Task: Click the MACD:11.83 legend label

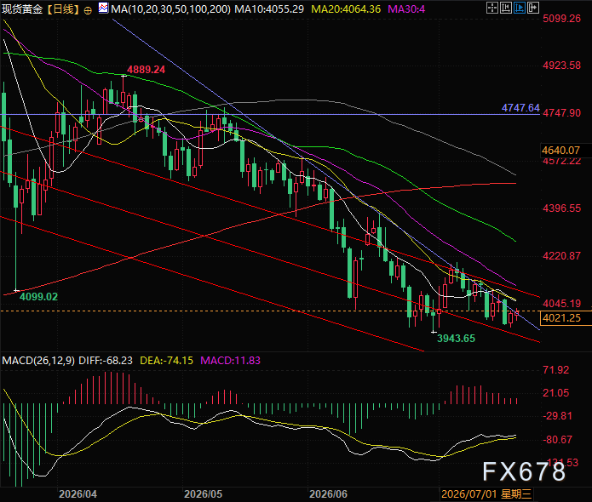Action: [230, 361]
